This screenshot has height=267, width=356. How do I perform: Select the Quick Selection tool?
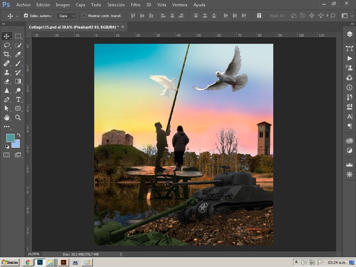18,45
